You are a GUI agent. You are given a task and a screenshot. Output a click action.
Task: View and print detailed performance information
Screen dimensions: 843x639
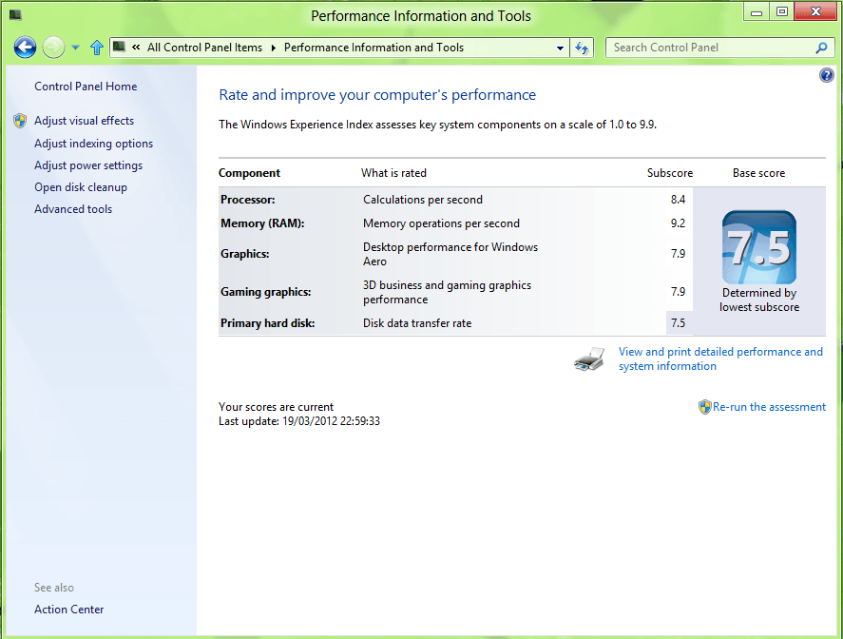click(720, 358)
